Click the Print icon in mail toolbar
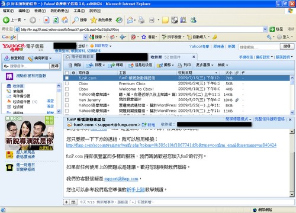The height and width of the screenshot is (213, 296). (180, 65)
